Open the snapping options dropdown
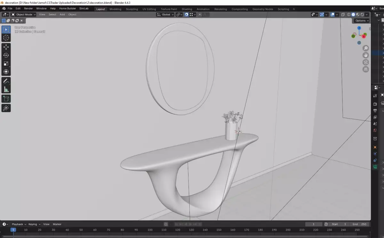 (x=192, y=14)
